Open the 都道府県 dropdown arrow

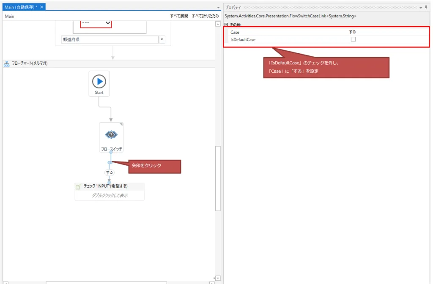(162, 39)
